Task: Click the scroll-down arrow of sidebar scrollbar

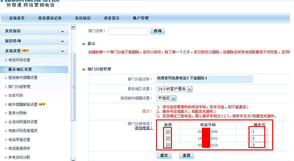Action: [73, 159]
